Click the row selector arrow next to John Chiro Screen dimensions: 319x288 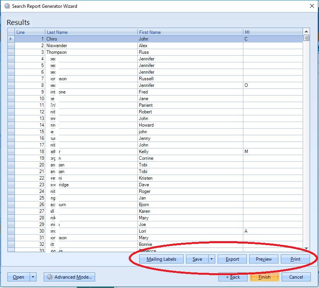[11, 39]
